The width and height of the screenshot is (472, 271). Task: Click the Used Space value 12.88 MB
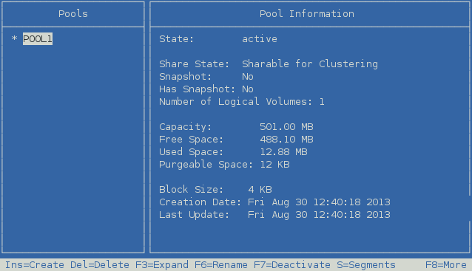(x=283, y=152)
